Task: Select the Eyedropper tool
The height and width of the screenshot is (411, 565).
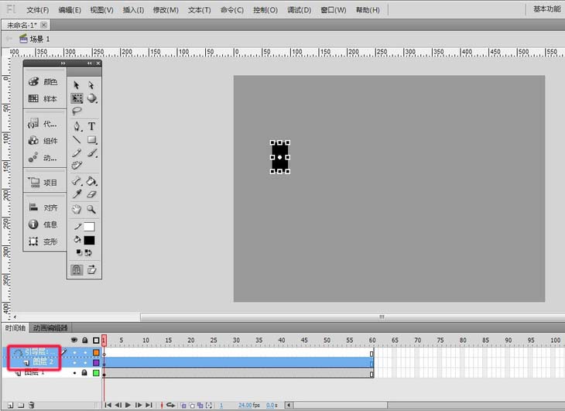Action: coord(77,194)
